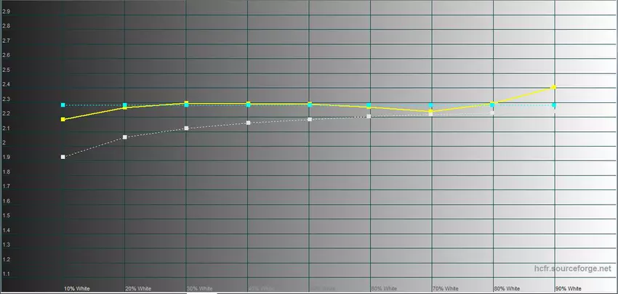
Task: Click the cyan reference point at 10% White
Action: click(x=63, y=105)
